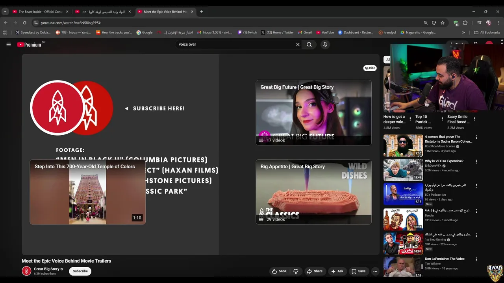
Task: Close 'The Beast Inside' browser tab
Action: pos(67,12)
